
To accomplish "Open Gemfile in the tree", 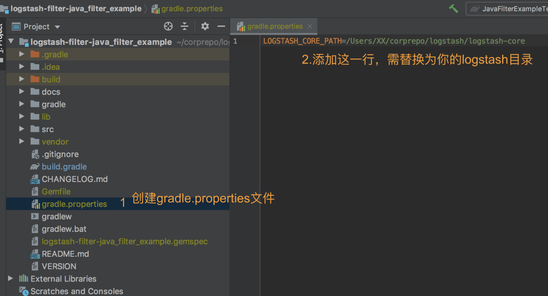I will (x=56, y=191).
